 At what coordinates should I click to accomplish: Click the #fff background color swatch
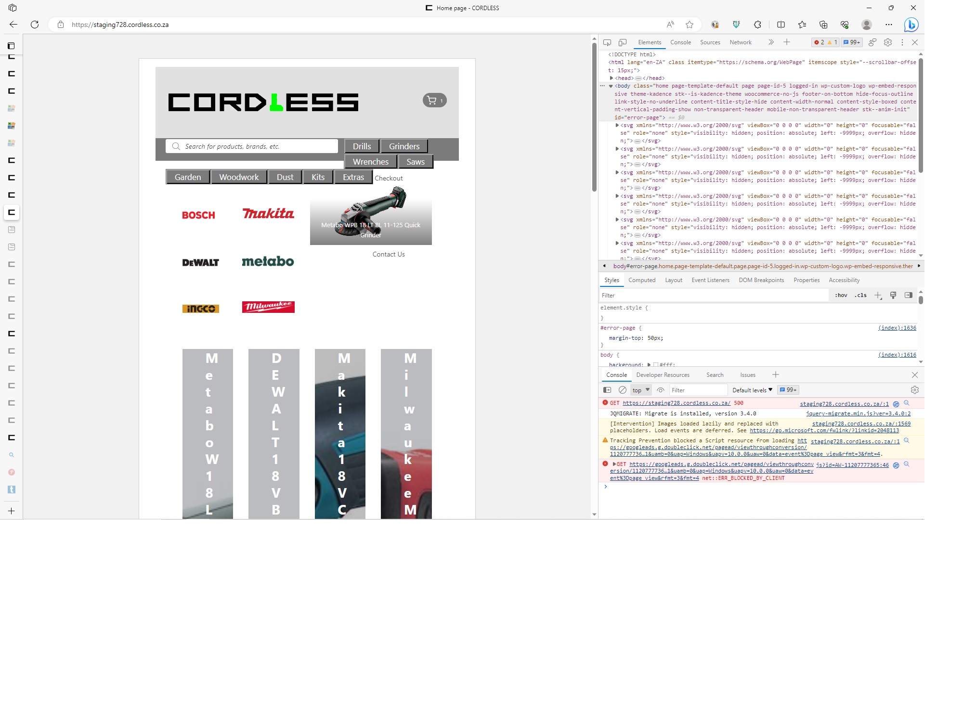[655, 365]
